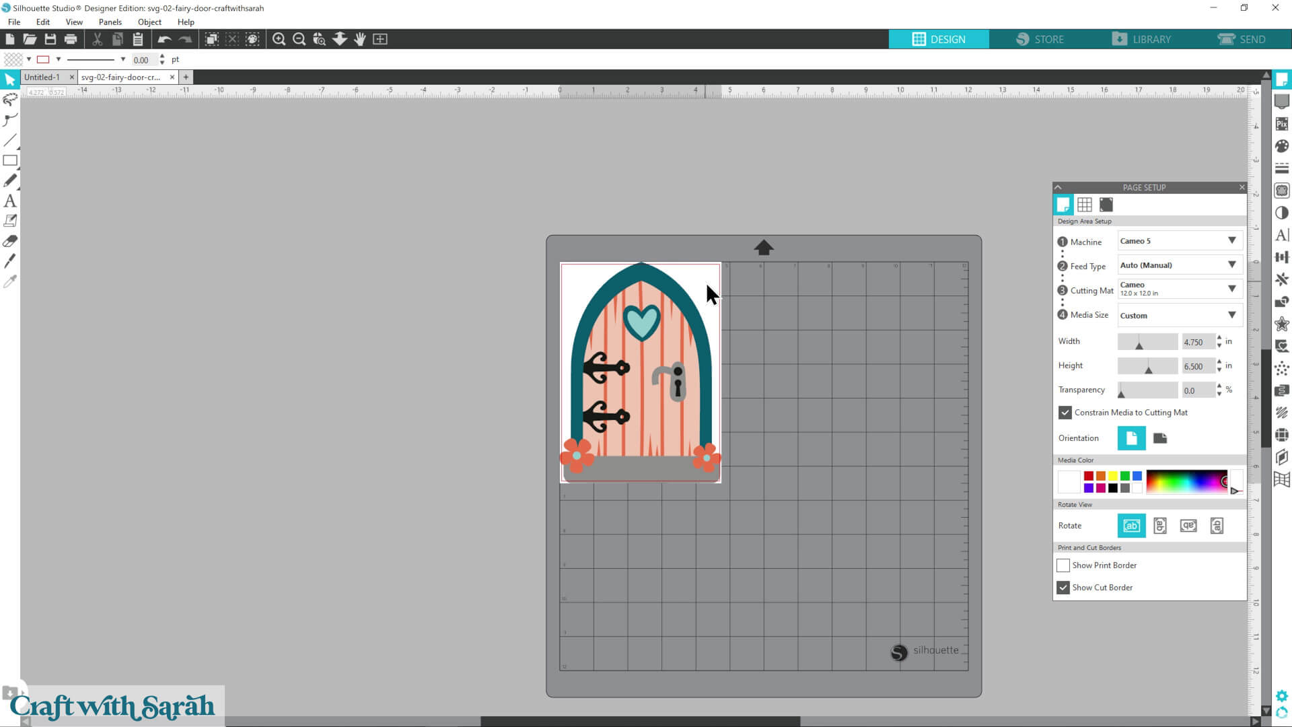Select the Knife tool
This screenshot has width=1292, height=727.
pyautogui.click(x=10, y=261)
